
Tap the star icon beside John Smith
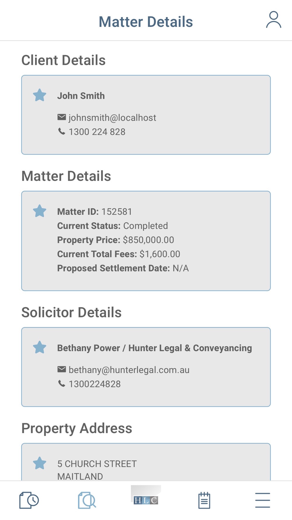pyautogui.click(x=40, y=95)
